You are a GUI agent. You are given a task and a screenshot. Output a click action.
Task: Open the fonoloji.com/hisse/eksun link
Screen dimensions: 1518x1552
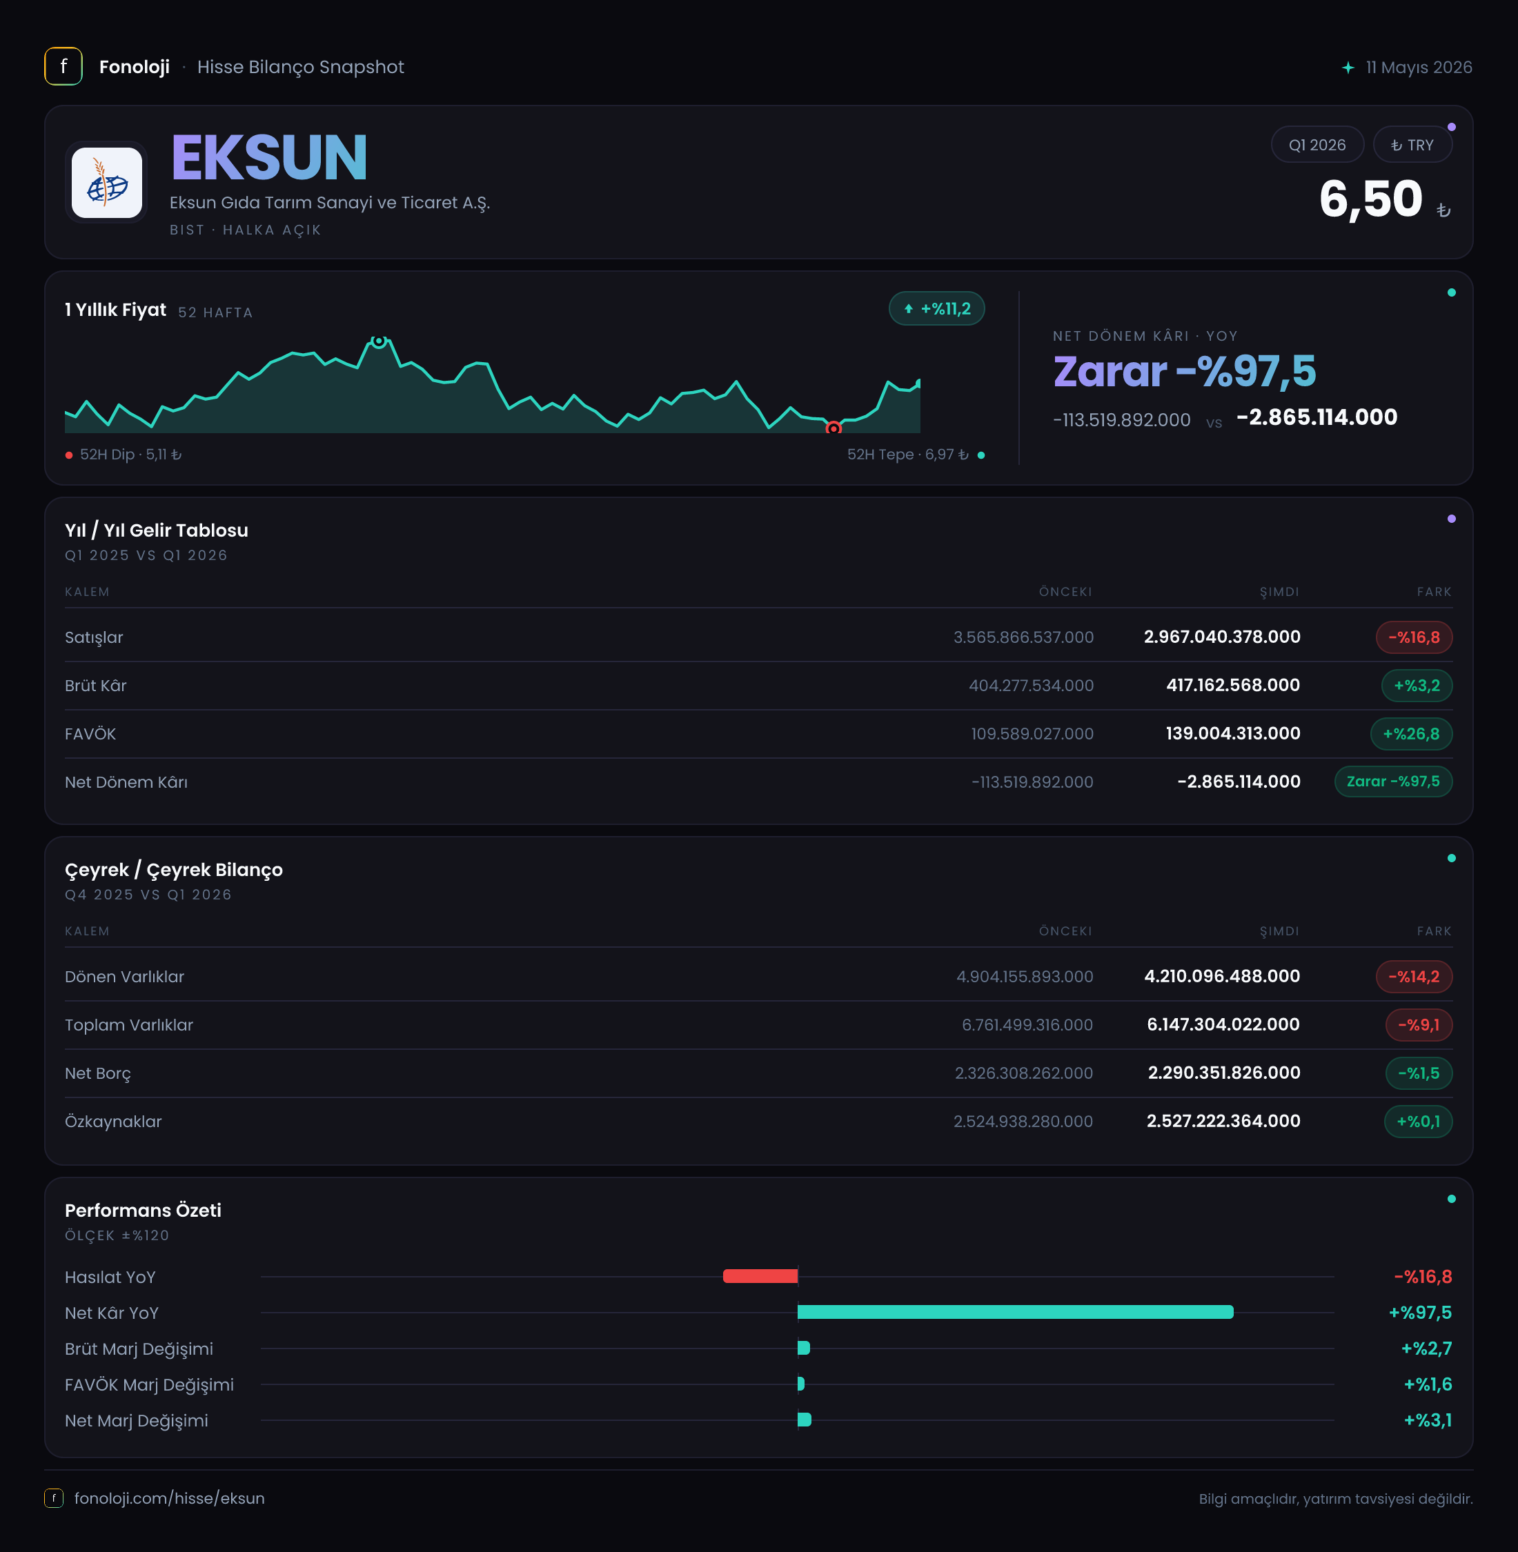click(x=169, y=1499)
